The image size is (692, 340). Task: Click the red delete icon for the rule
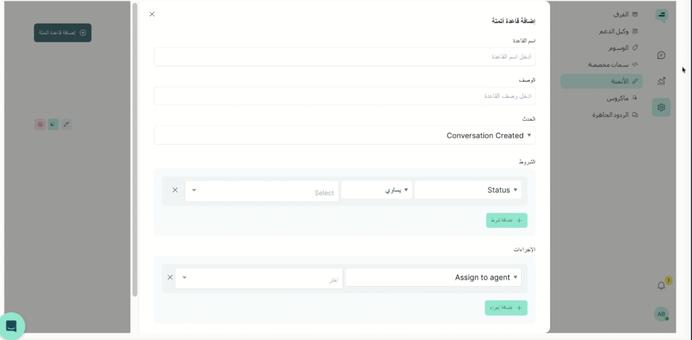[x=41, y=124]
